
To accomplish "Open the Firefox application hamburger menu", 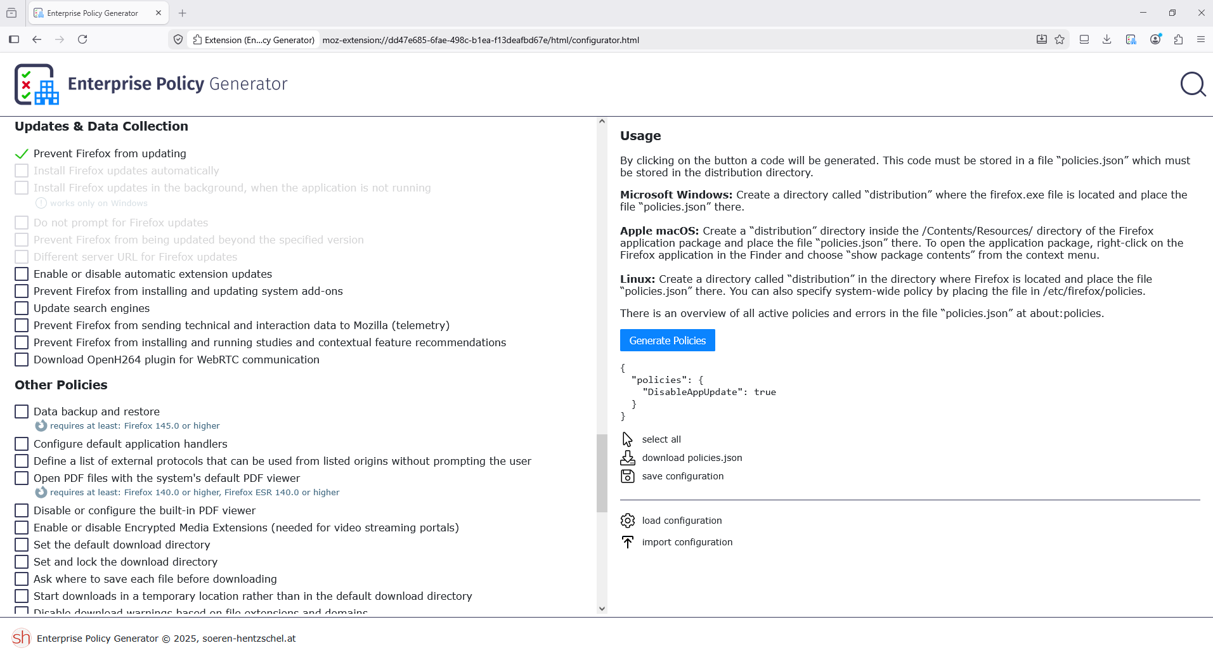I will click(1200, 39).
